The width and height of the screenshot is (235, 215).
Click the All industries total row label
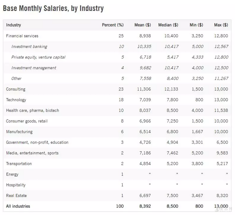click(18, 206)
